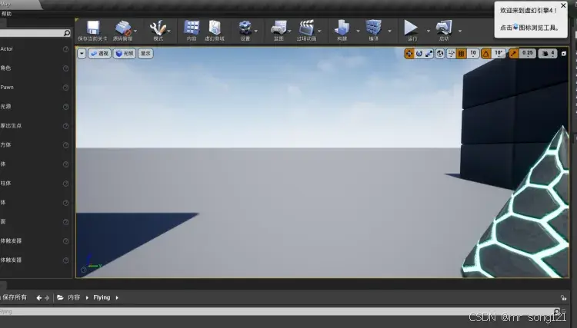The image size is (577, 328).
Task: Click the help icon beside 方体
Action: tap(65, 145)
